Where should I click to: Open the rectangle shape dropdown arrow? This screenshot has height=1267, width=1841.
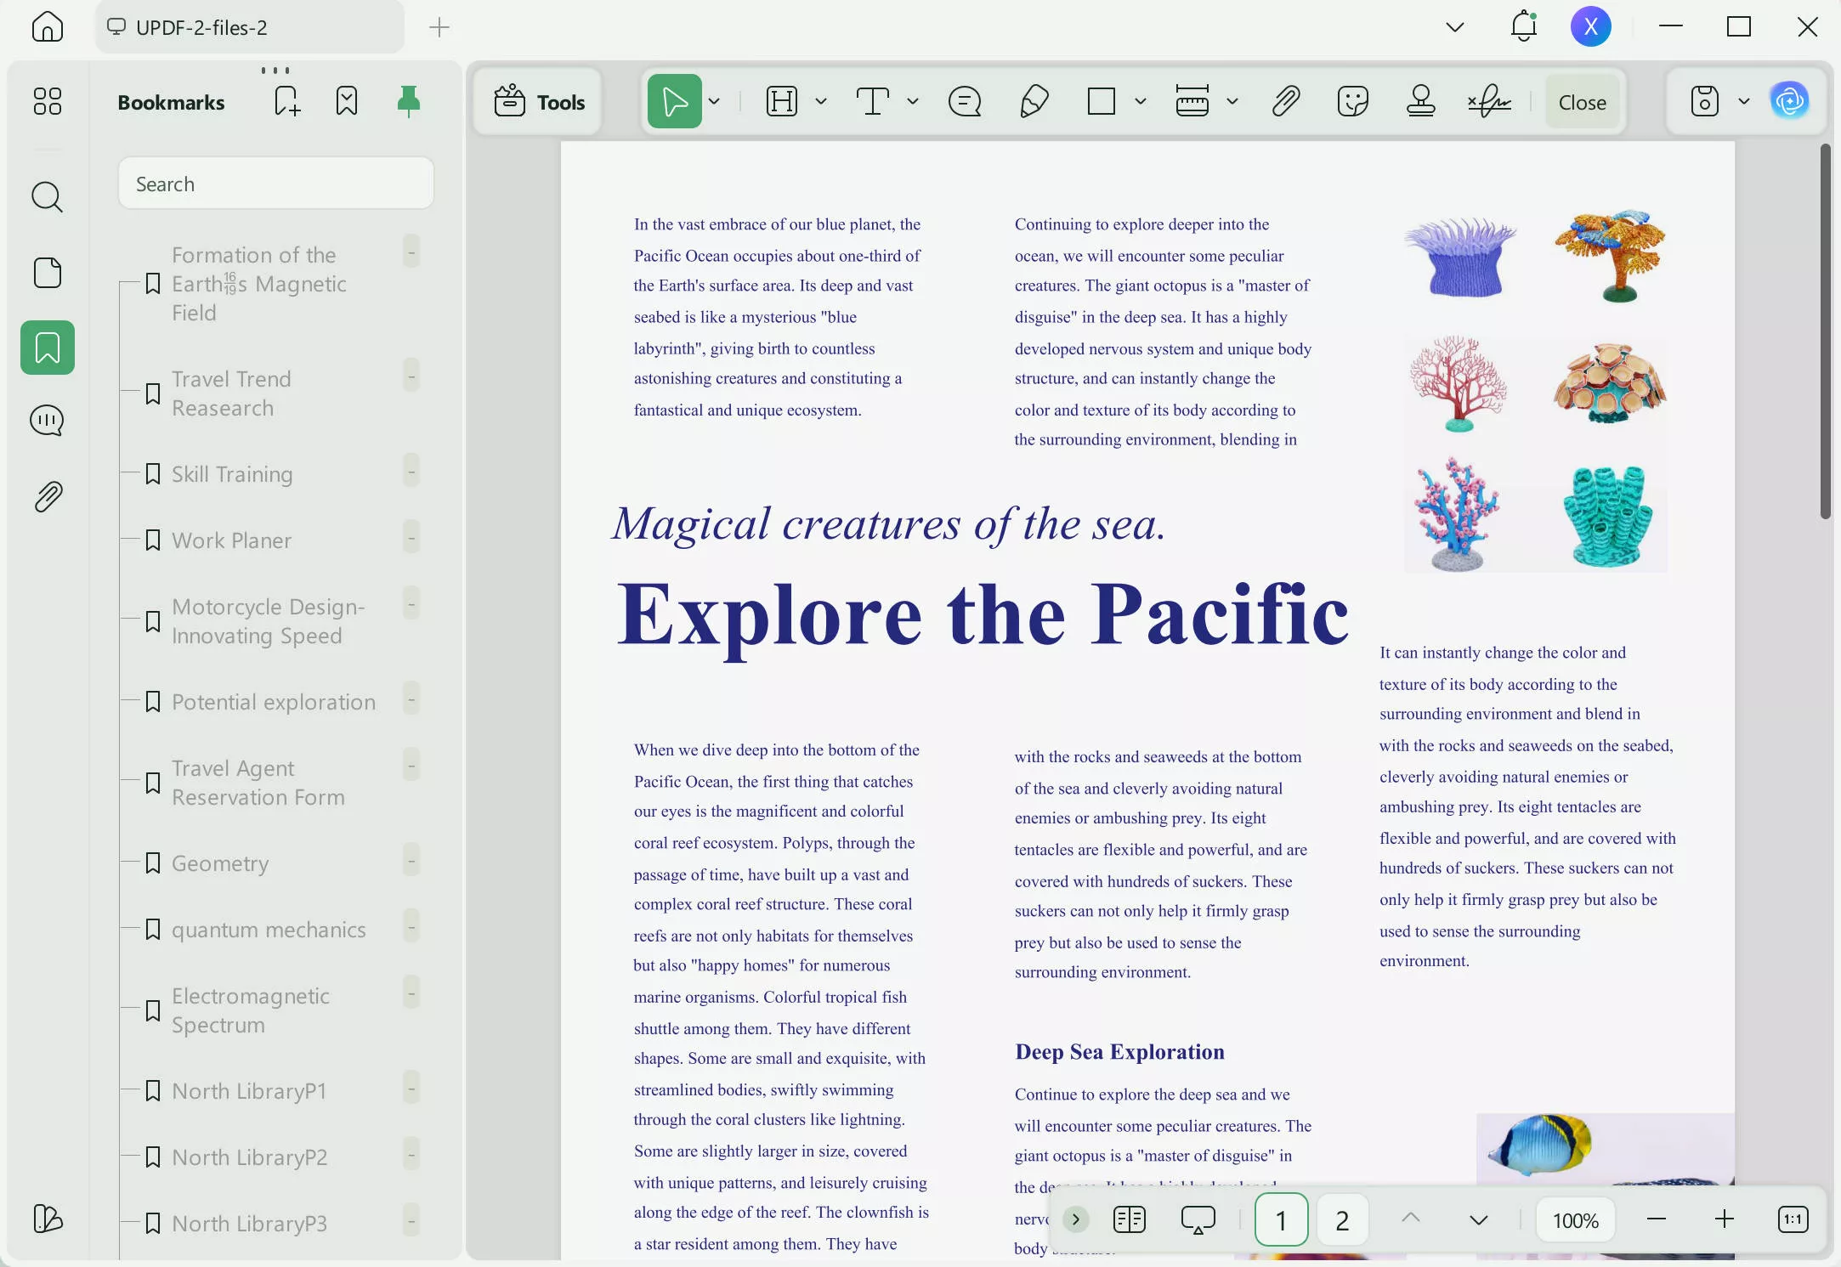coord(1141,102)
